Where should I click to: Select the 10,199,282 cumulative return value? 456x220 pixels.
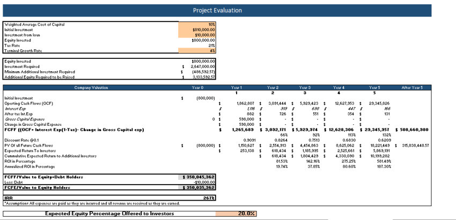380,156
